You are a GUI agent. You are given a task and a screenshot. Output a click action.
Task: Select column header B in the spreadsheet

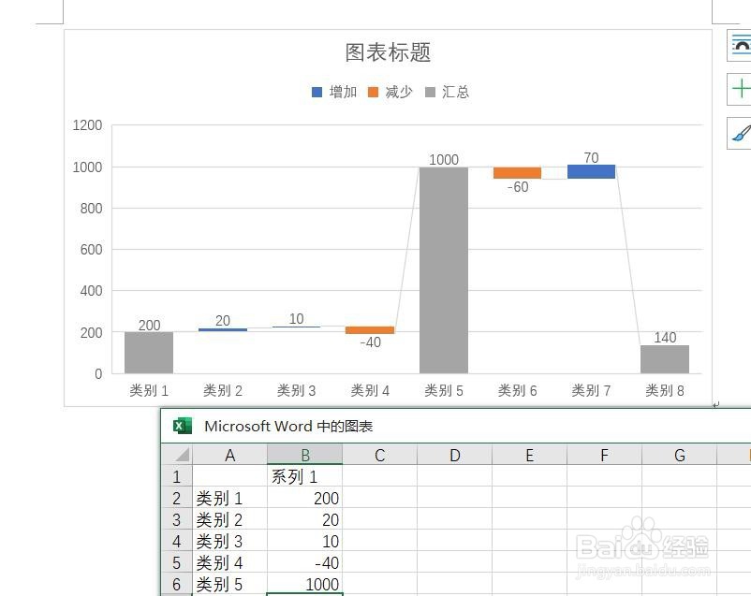click(x=305, y=455)
